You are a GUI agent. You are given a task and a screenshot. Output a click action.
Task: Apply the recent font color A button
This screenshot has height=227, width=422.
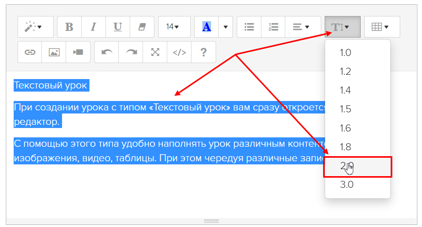206,27
